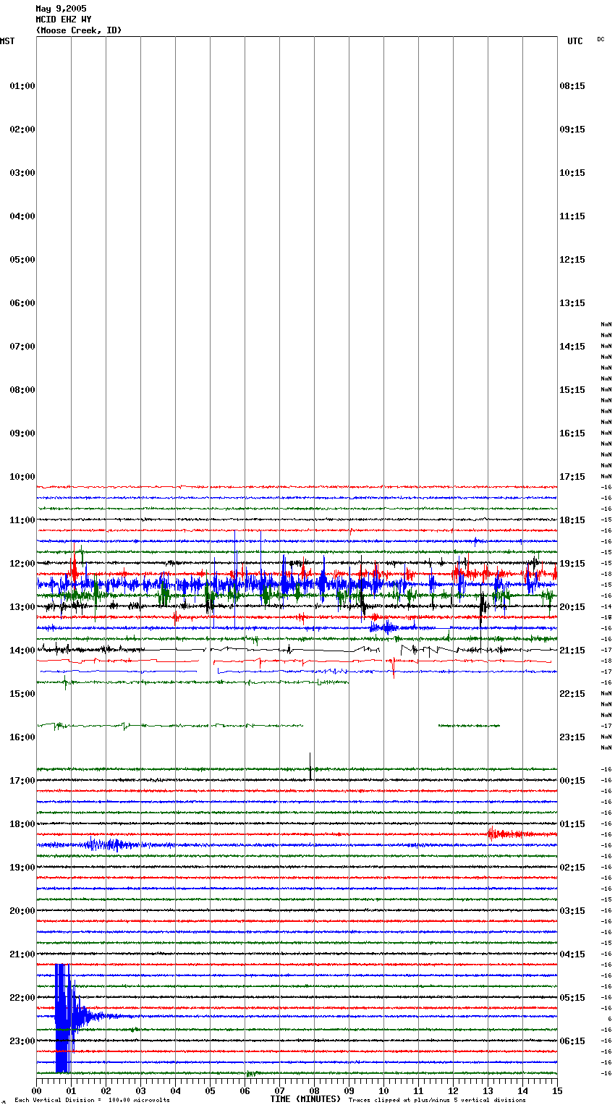This screenshot has height=1110, width=615.
Task: Click the "22:00" MST hour label
Action: click(x=22, y=998)
